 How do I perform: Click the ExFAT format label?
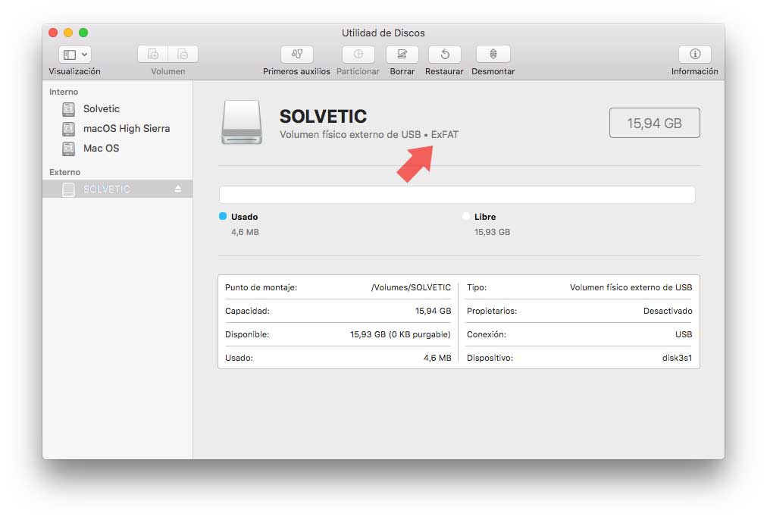point(445,134)
